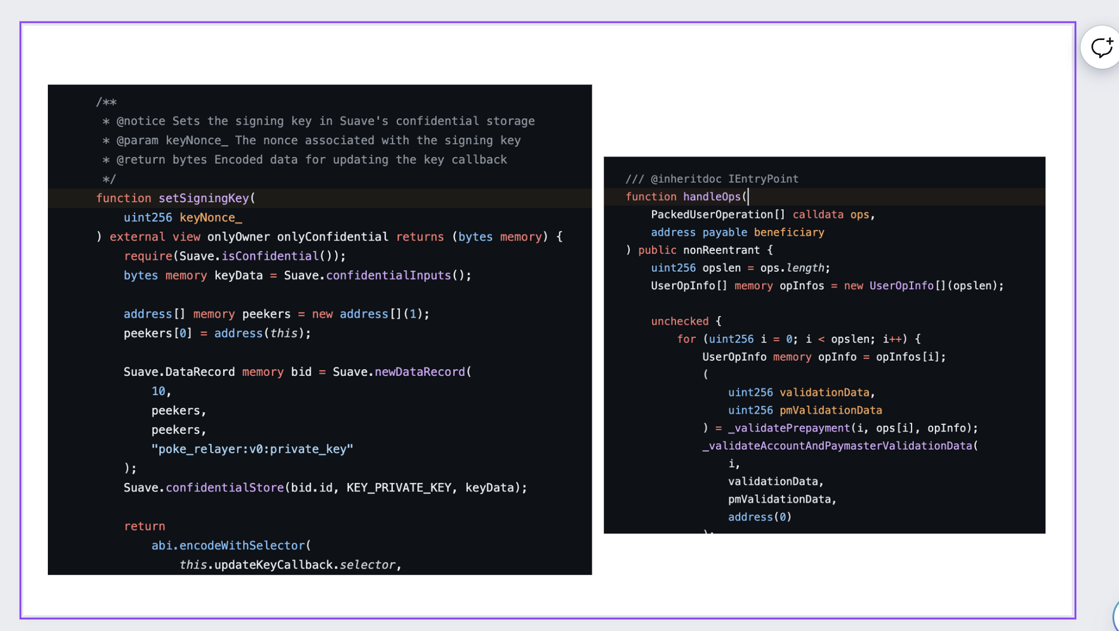The width and height of the screenshot is (1119, 631).
Task: Click the 'bytes memory keyData' line
Action: (298, 275)
